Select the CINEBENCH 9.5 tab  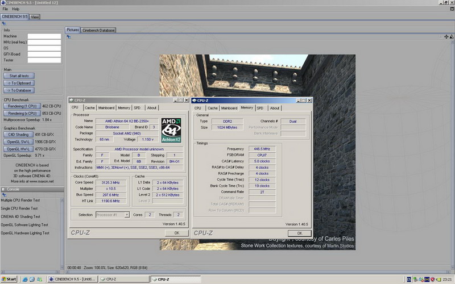(x=15, y=17)
